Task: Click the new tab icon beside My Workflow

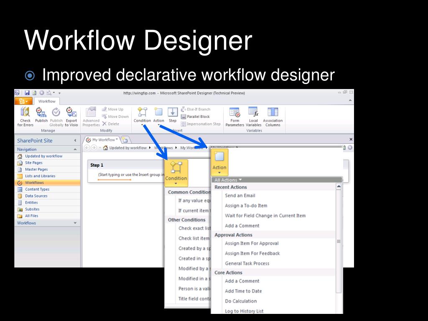Action: pos(125,140)
